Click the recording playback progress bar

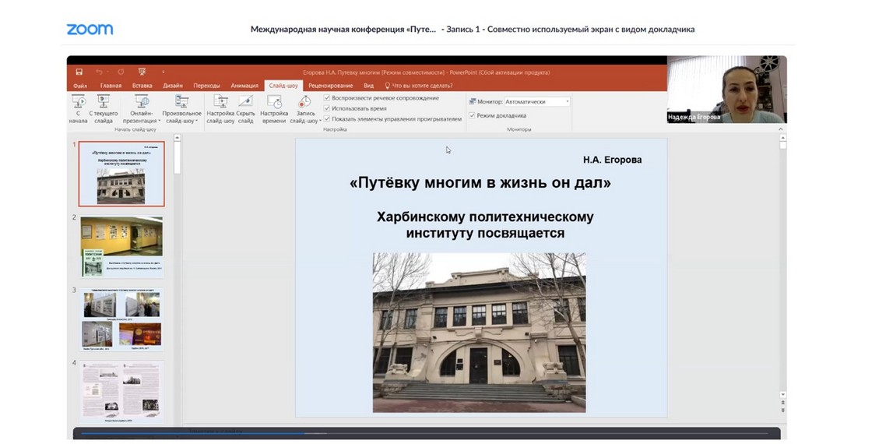(x=389, y=433)
